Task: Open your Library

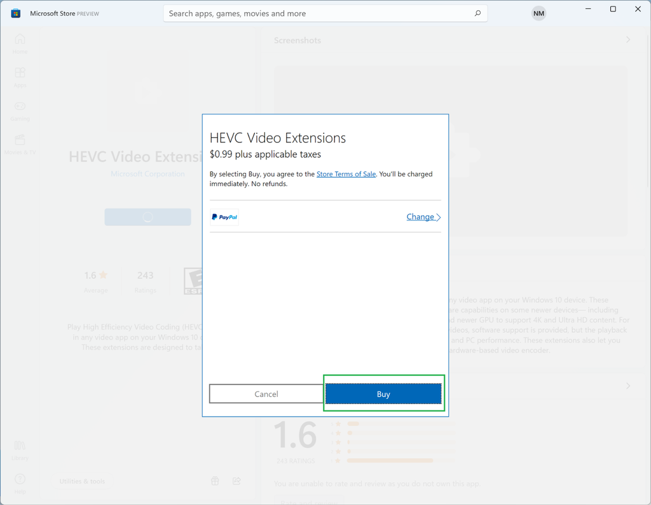Action: click(20, 449)
